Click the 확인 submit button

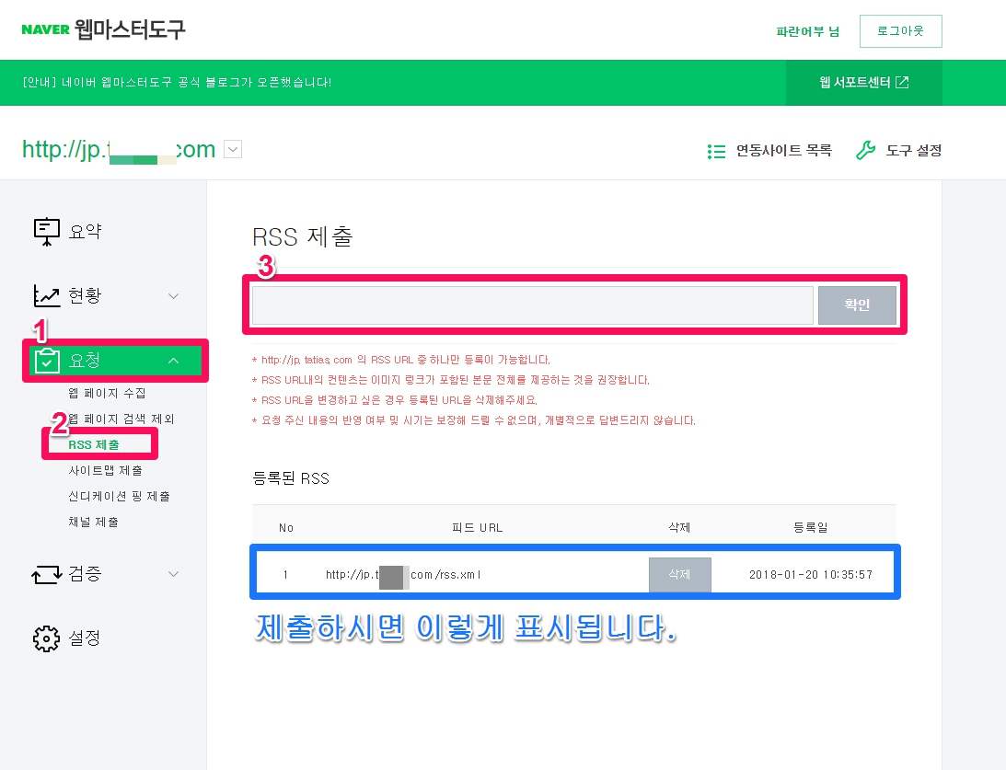857,305
